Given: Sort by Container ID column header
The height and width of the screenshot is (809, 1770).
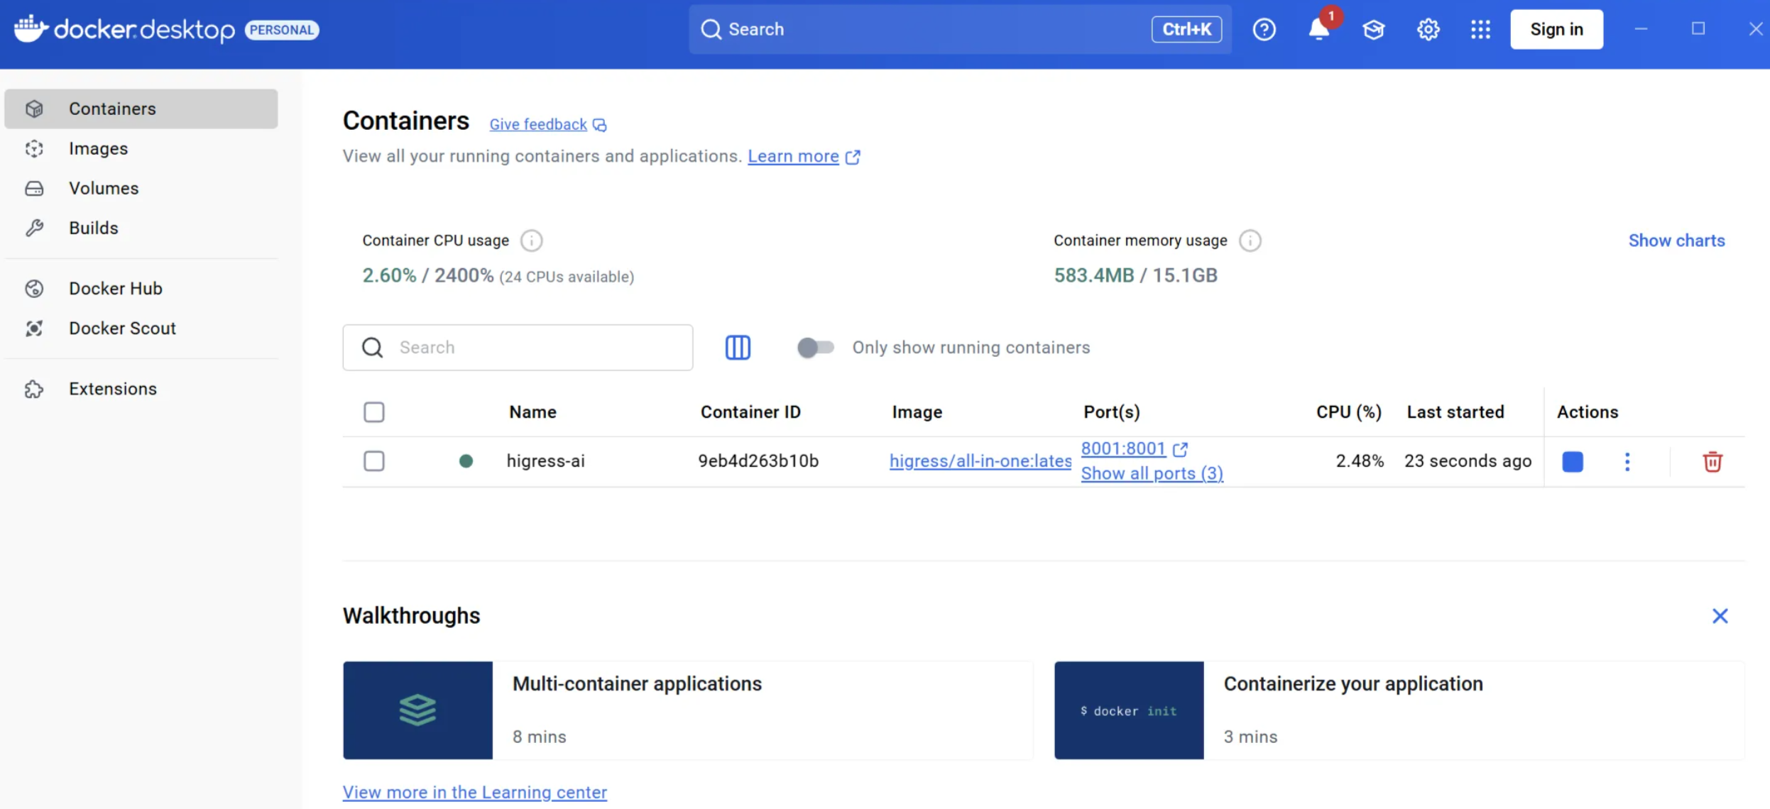Looking at the screenshot, I should point(750,412).
